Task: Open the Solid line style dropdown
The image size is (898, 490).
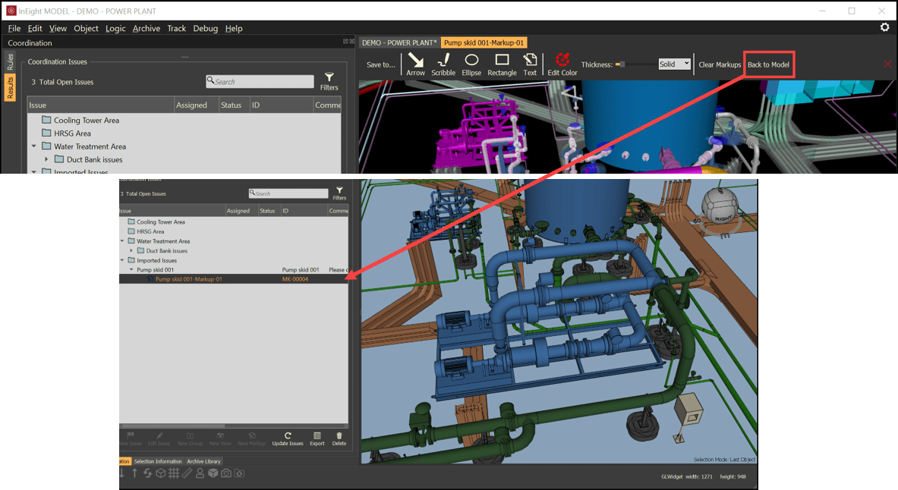Action: pyautogui.click(x=674, y=64)
